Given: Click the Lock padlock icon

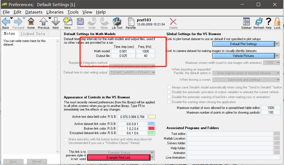Looking at the screenshot, I should (277, 22).
